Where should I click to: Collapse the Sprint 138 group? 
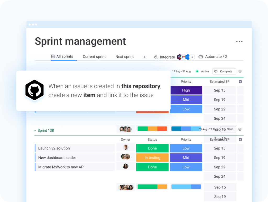coord(35,131)
